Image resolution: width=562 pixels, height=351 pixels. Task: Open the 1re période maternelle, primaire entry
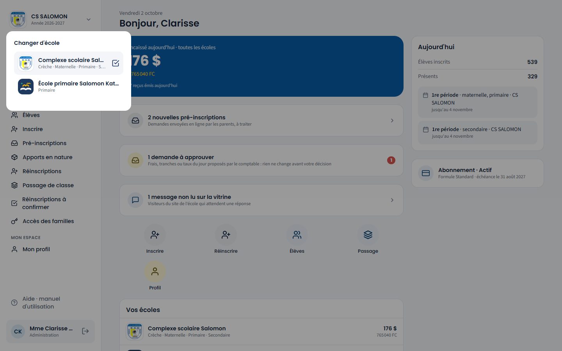(x=478, y=102)
